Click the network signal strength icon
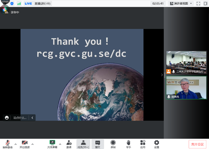The height and width of the screenshot is (149, 209). tap(19, 4)
